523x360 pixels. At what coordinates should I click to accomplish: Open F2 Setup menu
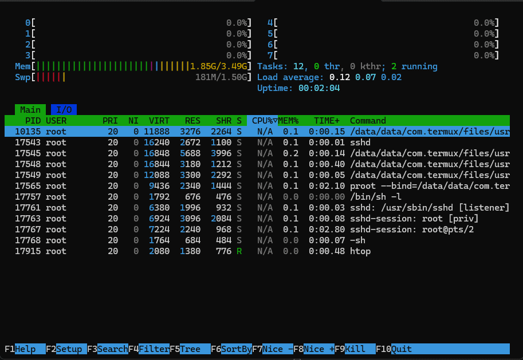click(66, 349)
